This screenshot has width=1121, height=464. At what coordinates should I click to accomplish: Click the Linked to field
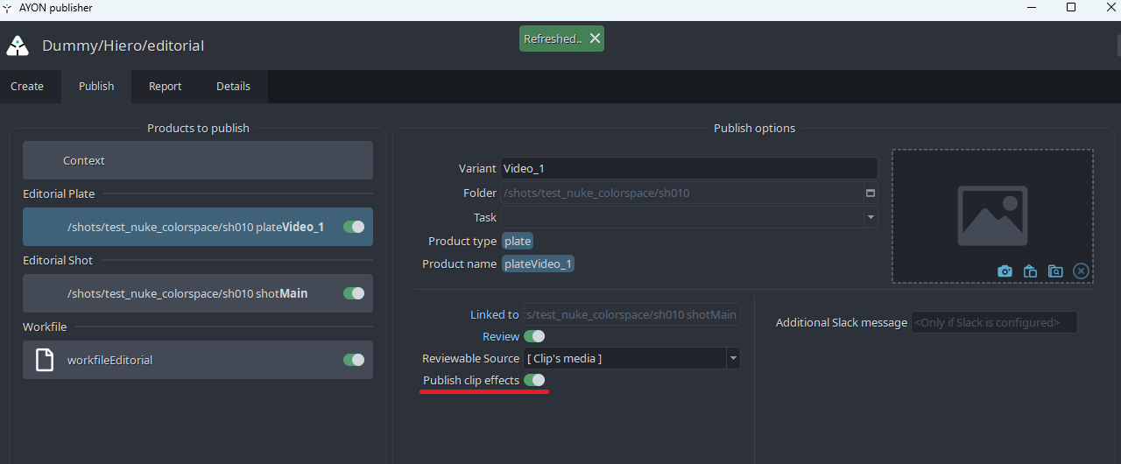point(631,314)
